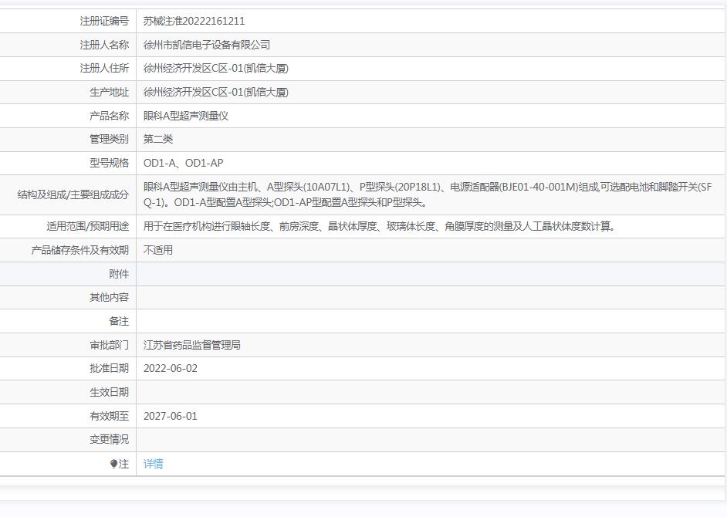
Task: Click the 其他内容 label
Action: tap(109, 297)
